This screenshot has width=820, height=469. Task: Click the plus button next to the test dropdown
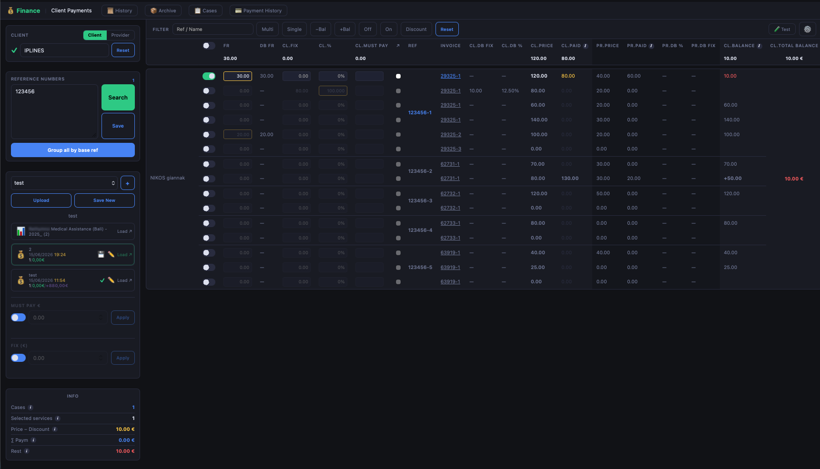coord(128,183)
